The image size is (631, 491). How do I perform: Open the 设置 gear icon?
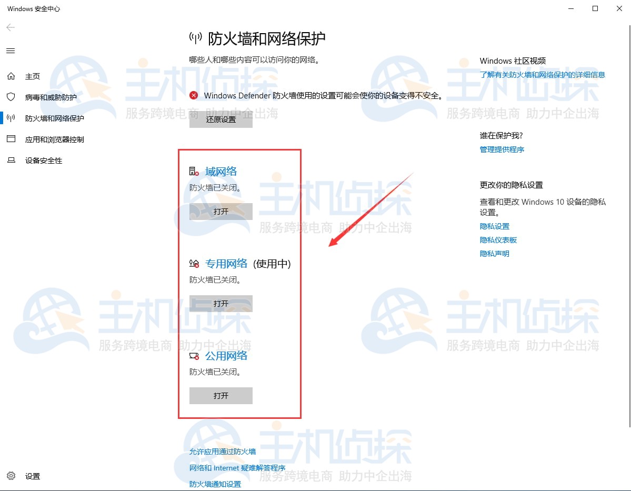click(x=11, y=476)
